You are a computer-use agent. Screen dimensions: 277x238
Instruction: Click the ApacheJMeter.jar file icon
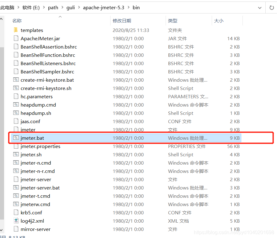(x=16, y=38)
